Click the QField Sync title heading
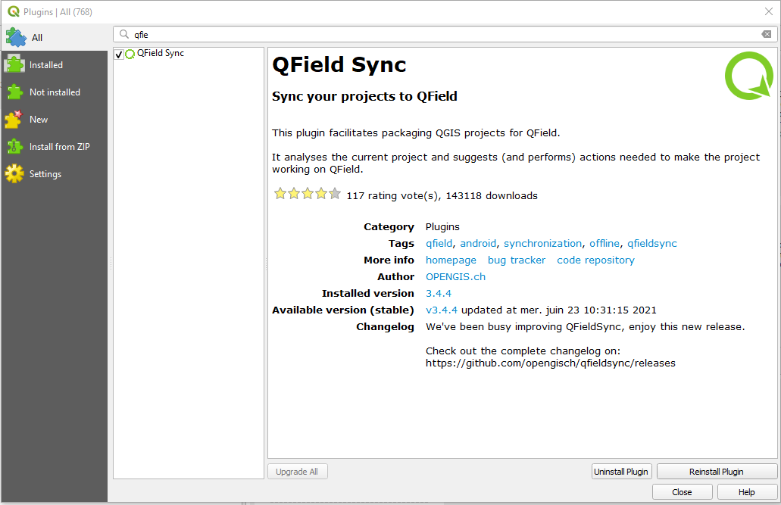Viewport: 781px width, 505px height. pos(339,65)
